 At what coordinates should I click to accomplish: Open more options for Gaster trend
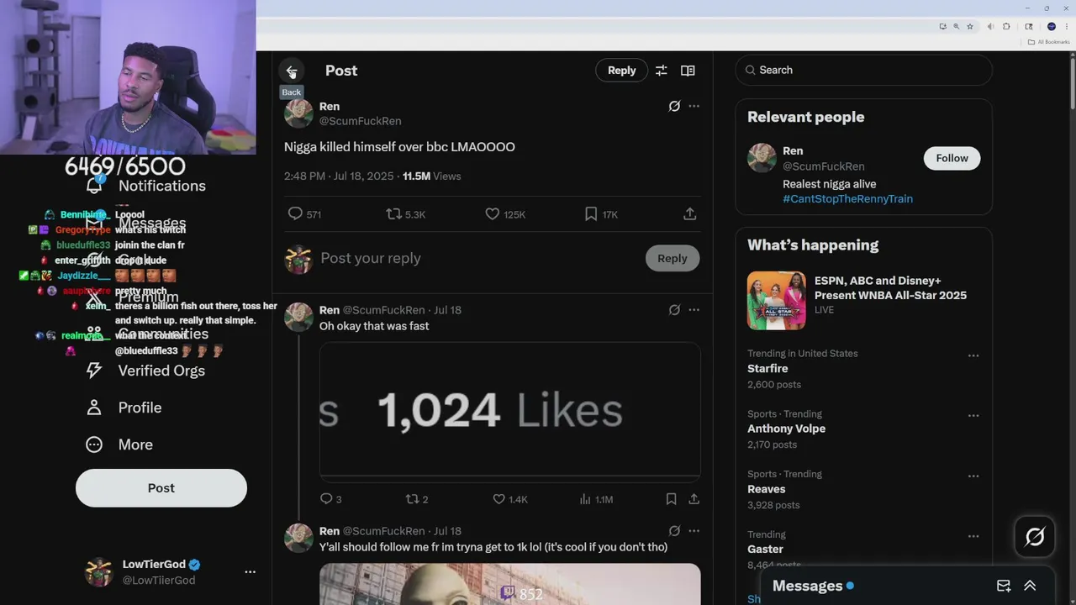click(x=973, y=537)
